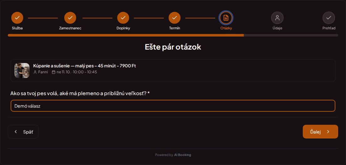Open the Prehľad checkmark step icon
This screenshot has width=346, height=165.
tap(329, 18)
